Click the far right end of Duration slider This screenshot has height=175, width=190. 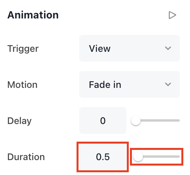coord(179,157)
